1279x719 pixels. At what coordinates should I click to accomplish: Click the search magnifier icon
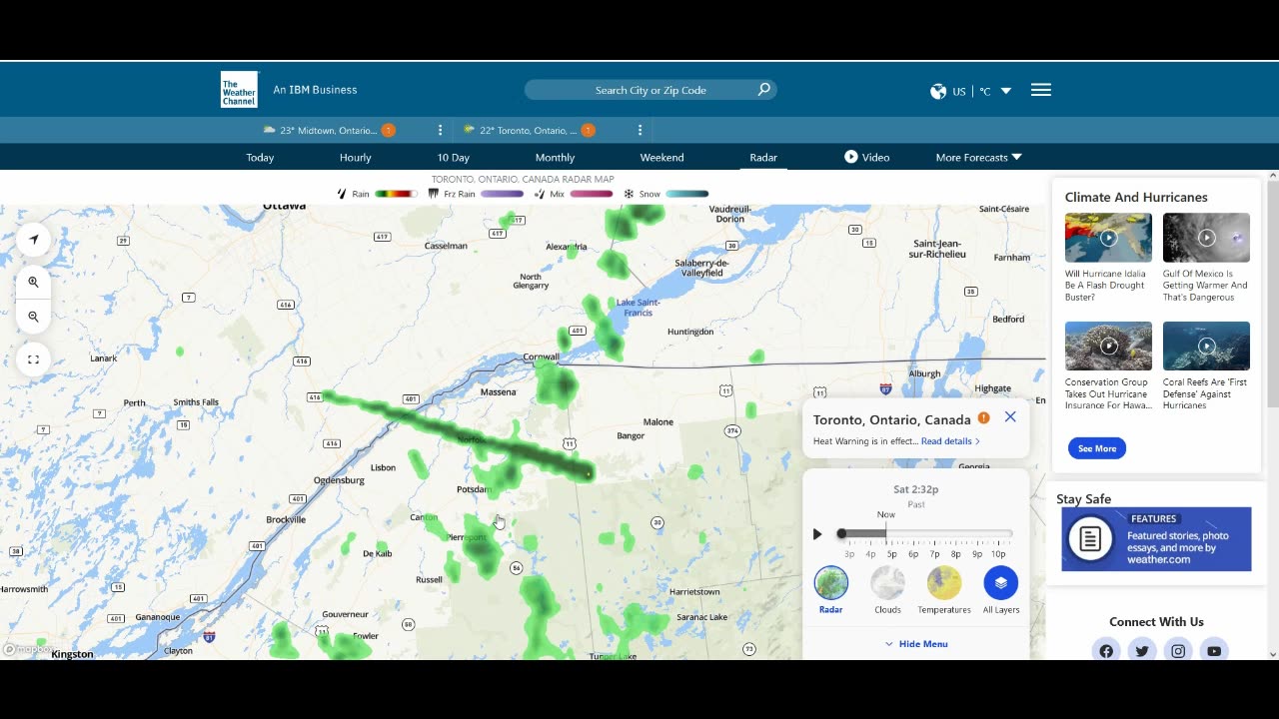point(764,89)
